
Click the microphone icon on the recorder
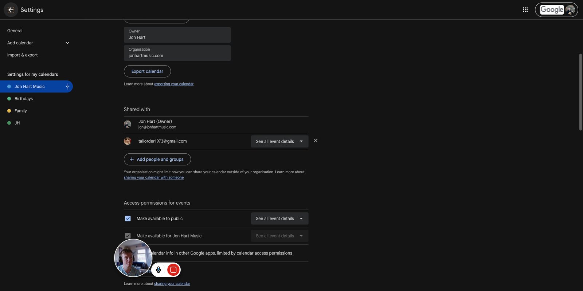click(x=159, y=270)
